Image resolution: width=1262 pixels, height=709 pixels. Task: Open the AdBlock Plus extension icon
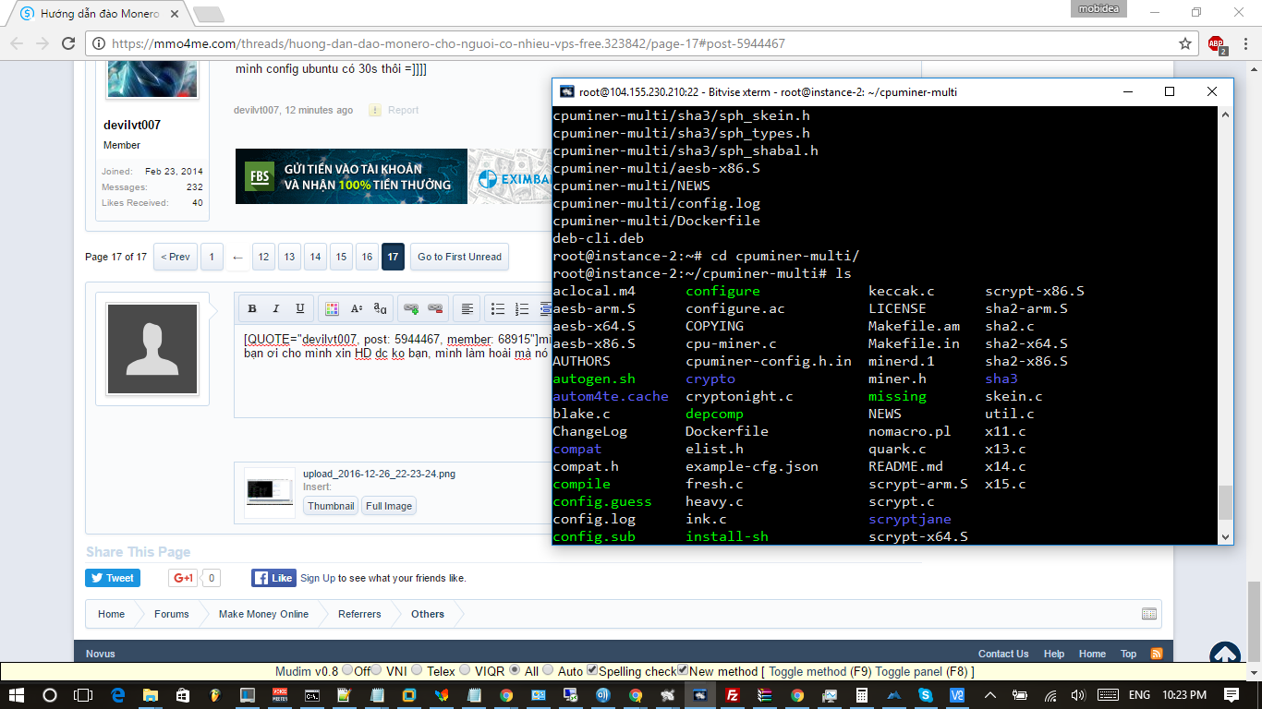[x=1217, y=43]
